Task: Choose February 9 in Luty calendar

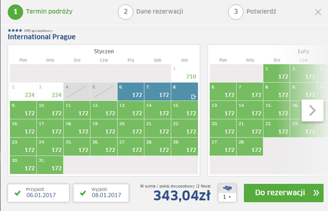Action: click(x=303, y=92)
